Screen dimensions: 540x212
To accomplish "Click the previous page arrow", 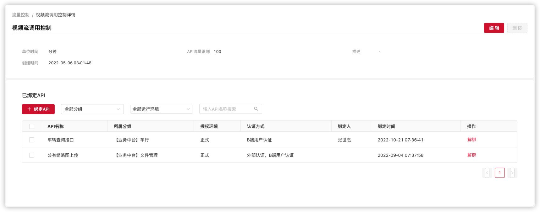I will pyautogui.click(x=487, y=173).
